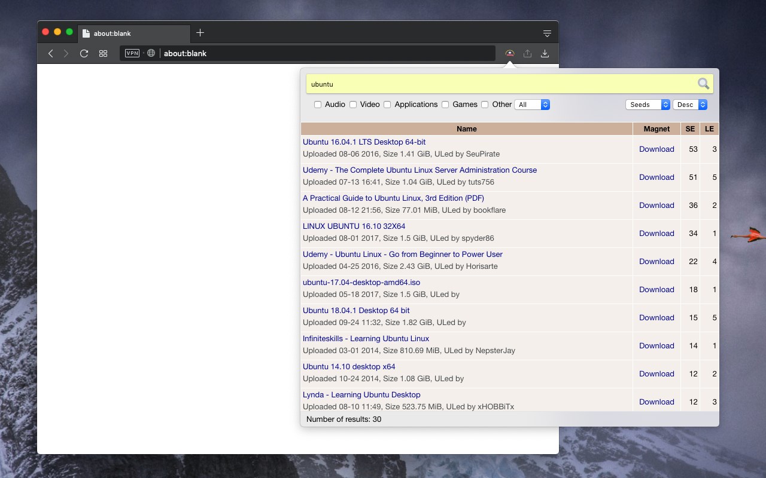Download magnet for LINUX UBUNTU 16.10 32X64
766x478 pixels.
click(x=656, y=234)
